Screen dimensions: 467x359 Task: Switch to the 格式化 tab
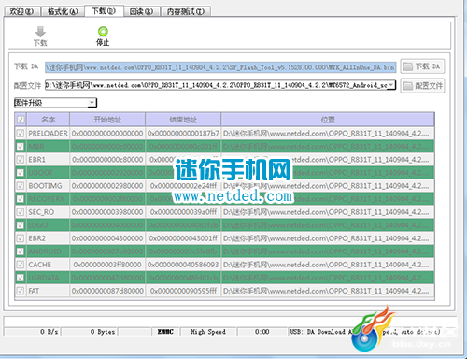pos(63,11)
